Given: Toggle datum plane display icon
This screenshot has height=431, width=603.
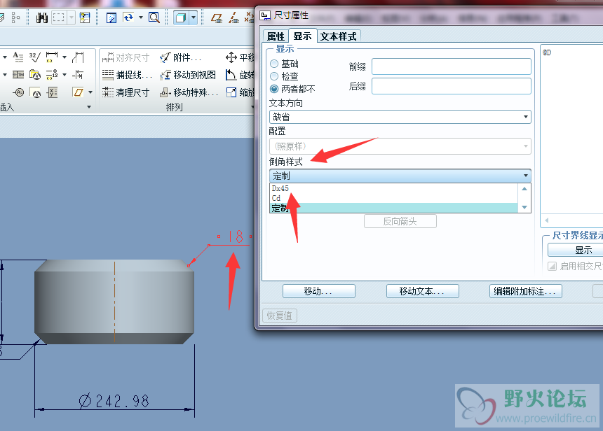Looking at the screenshot, I should coord(217,17).
